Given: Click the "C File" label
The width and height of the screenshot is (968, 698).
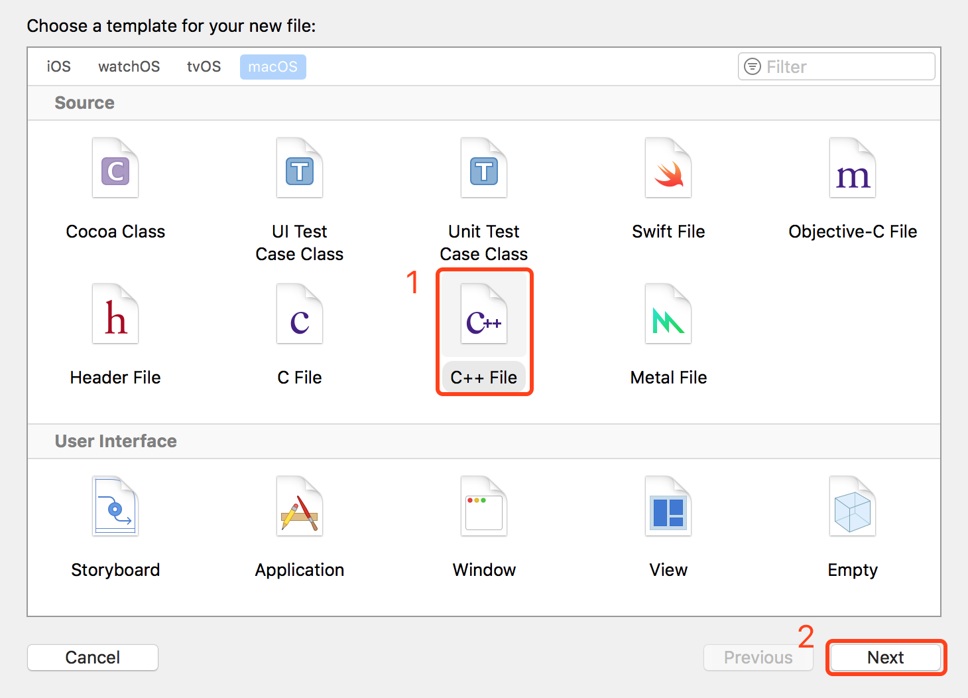Looking at the screenshot, I should click(x=300, y=378).
